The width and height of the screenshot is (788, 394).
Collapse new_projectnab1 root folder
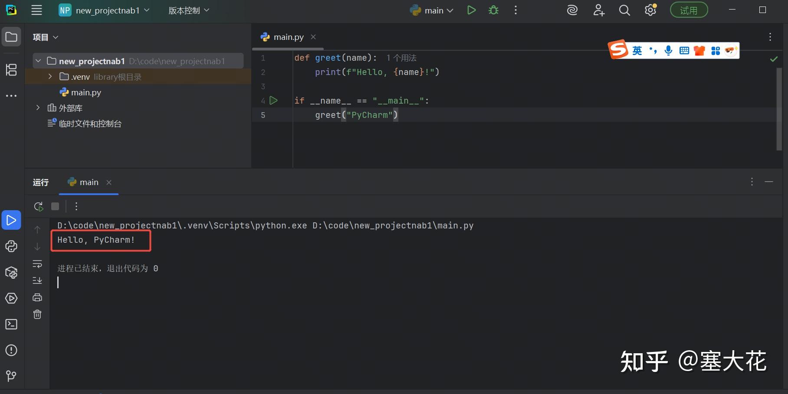click(38, 61)
